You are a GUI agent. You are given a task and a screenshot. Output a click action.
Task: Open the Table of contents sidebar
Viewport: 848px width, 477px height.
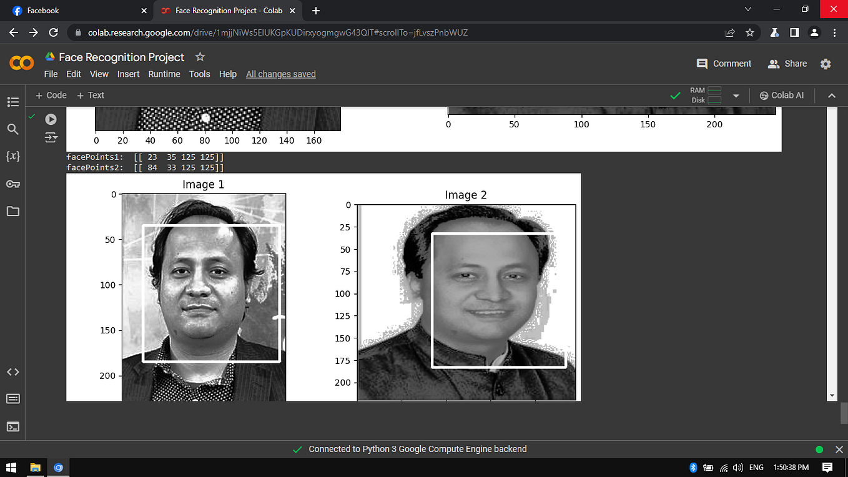13,102
